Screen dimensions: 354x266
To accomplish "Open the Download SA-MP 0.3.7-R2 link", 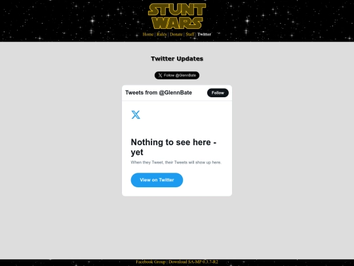I will (x=193, y=261).
